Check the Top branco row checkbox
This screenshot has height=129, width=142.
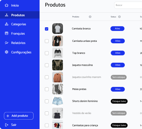47,53
